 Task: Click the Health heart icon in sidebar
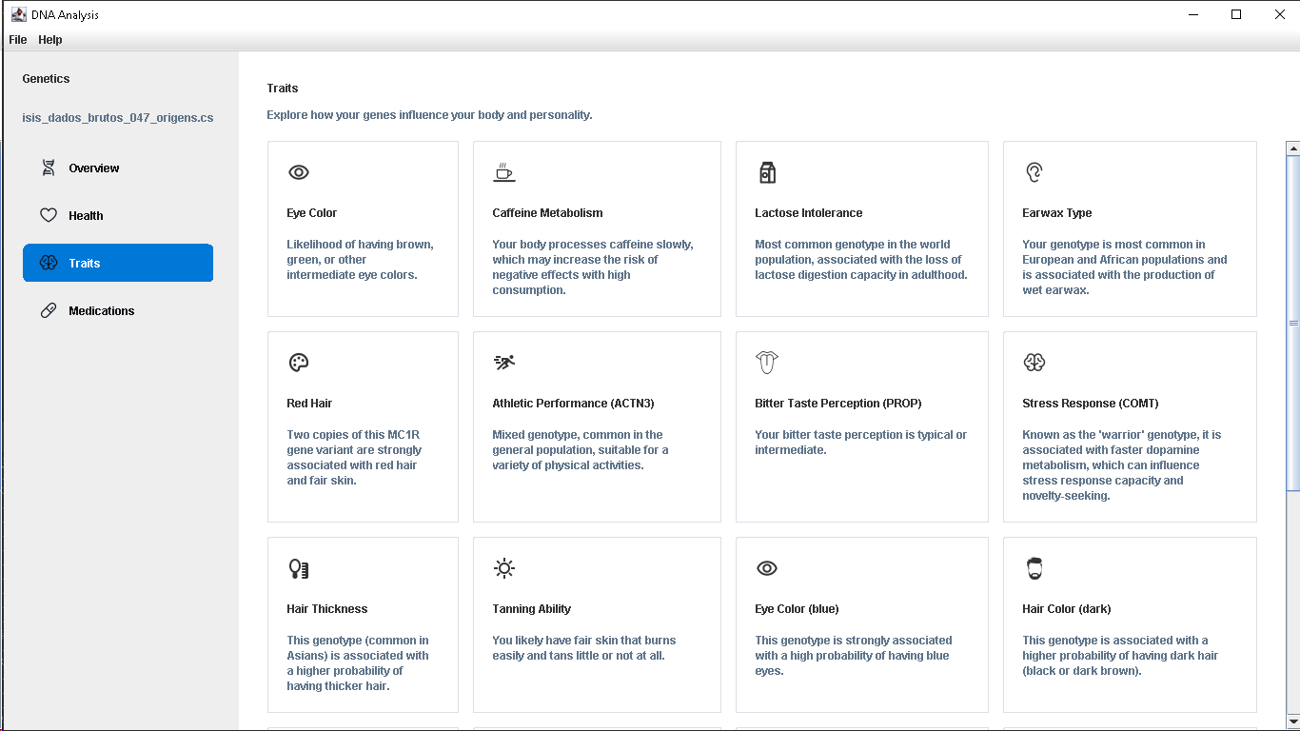tap(49, 215)
